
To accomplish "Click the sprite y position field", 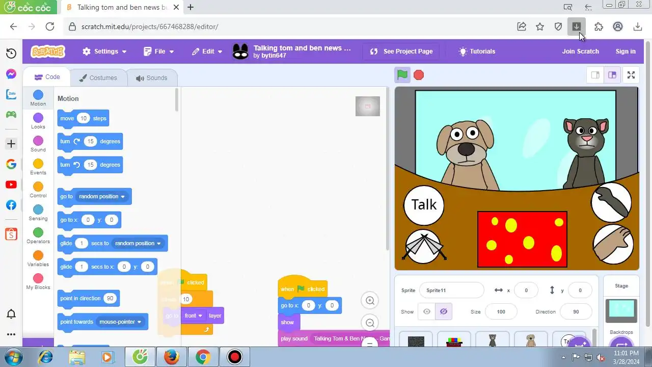I will tap(580, 290).
